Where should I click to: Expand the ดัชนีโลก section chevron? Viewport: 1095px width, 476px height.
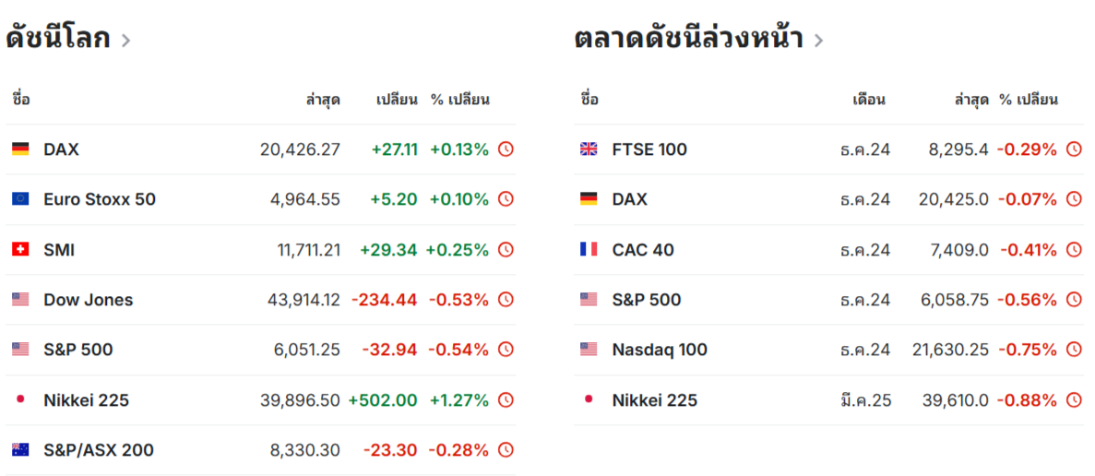[125, 41]
